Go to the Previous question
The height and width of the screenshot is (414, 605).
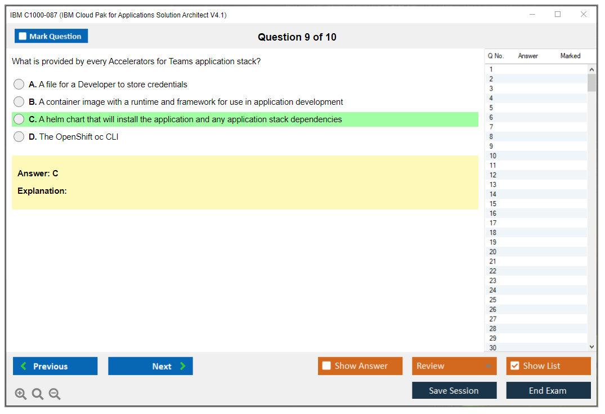pos(55,366)
